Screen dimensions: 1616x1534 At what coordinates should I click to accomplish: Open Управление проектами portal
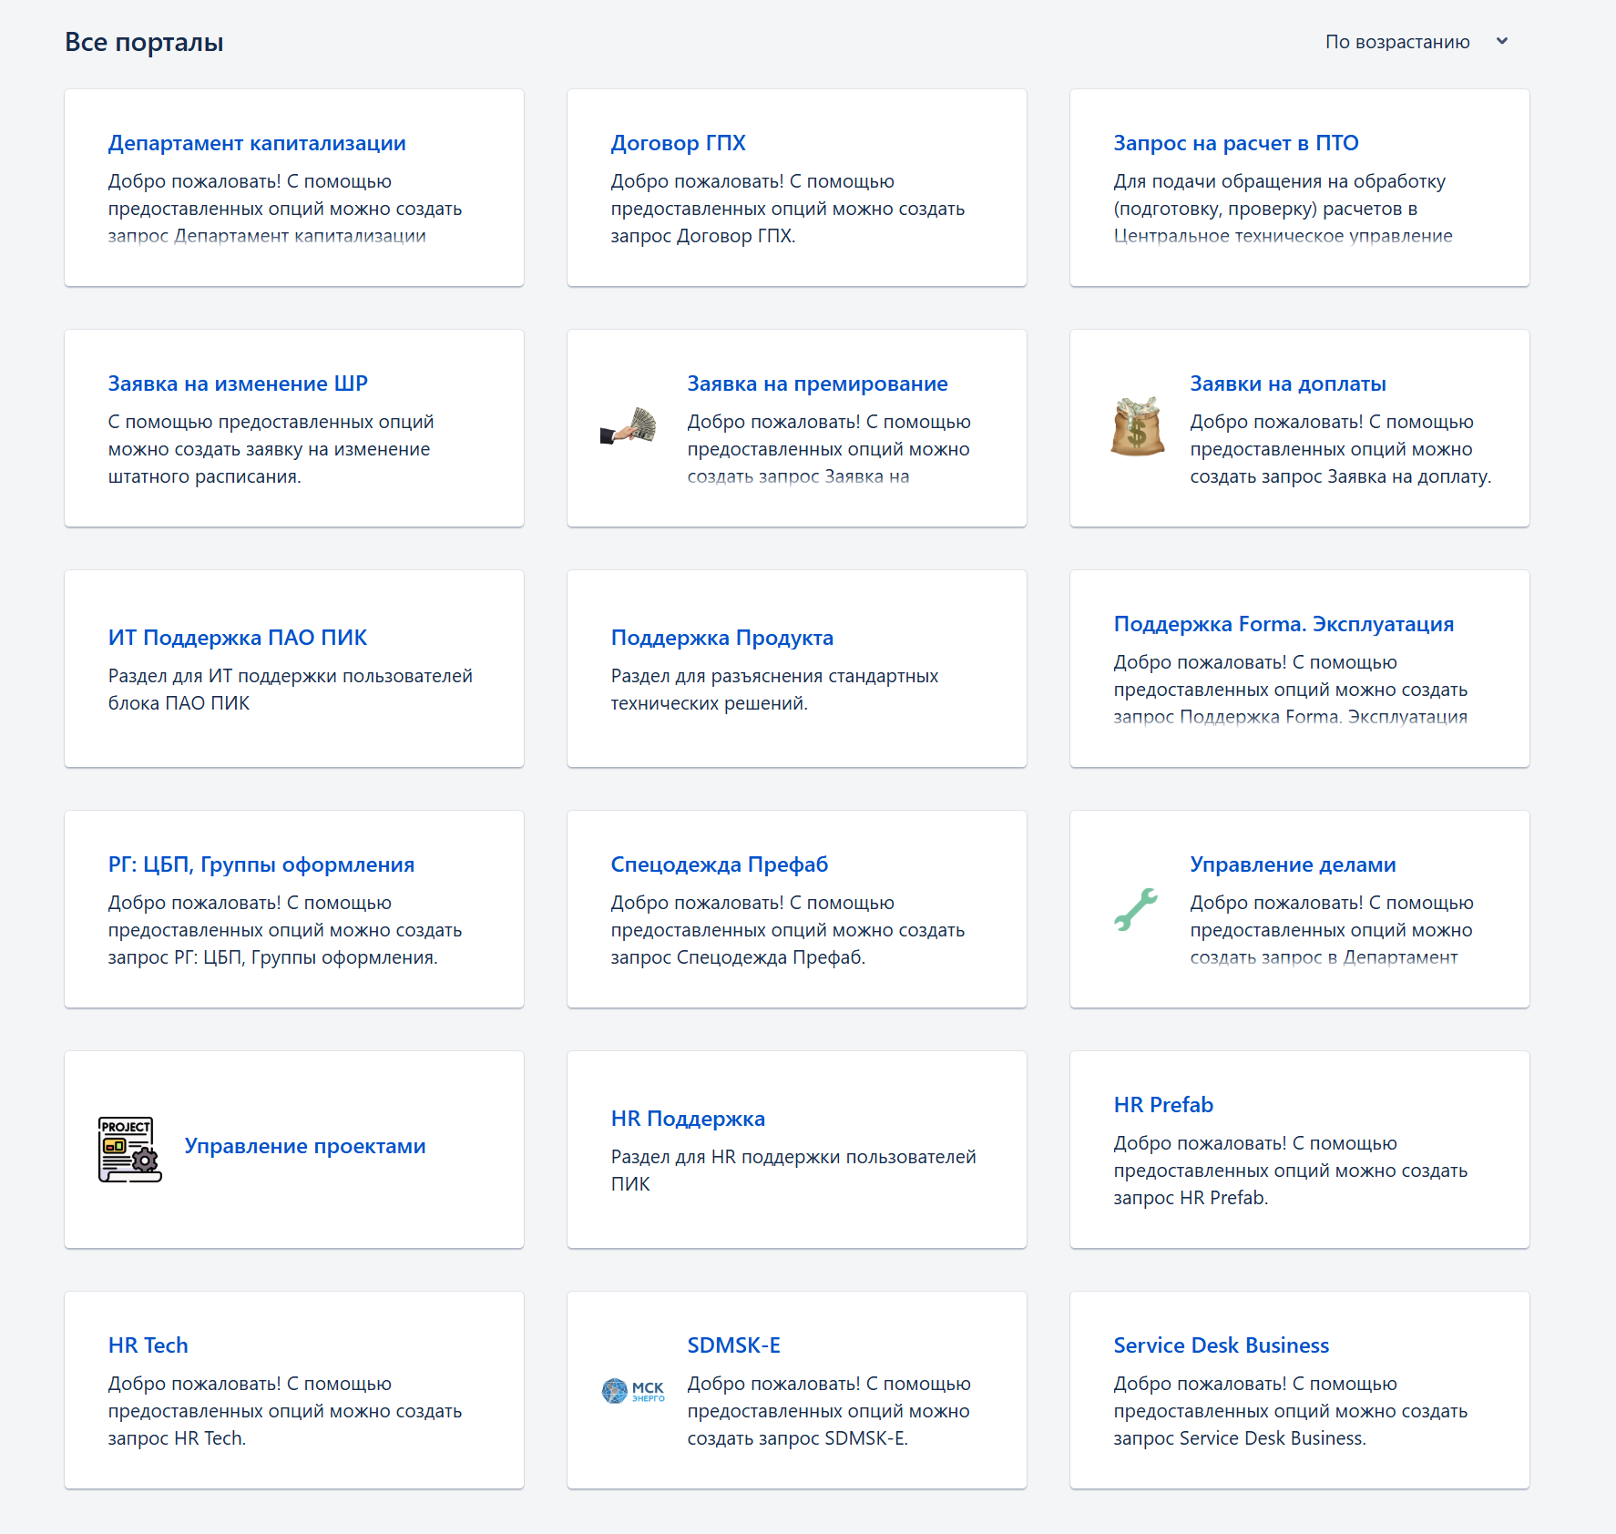pyautogui.click(x=305, y=1146)
